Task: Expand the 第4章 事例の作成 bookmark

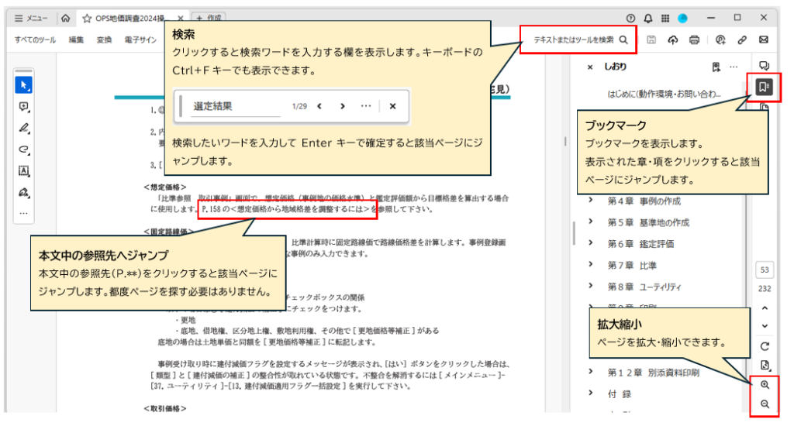Action: pos(591,201)
